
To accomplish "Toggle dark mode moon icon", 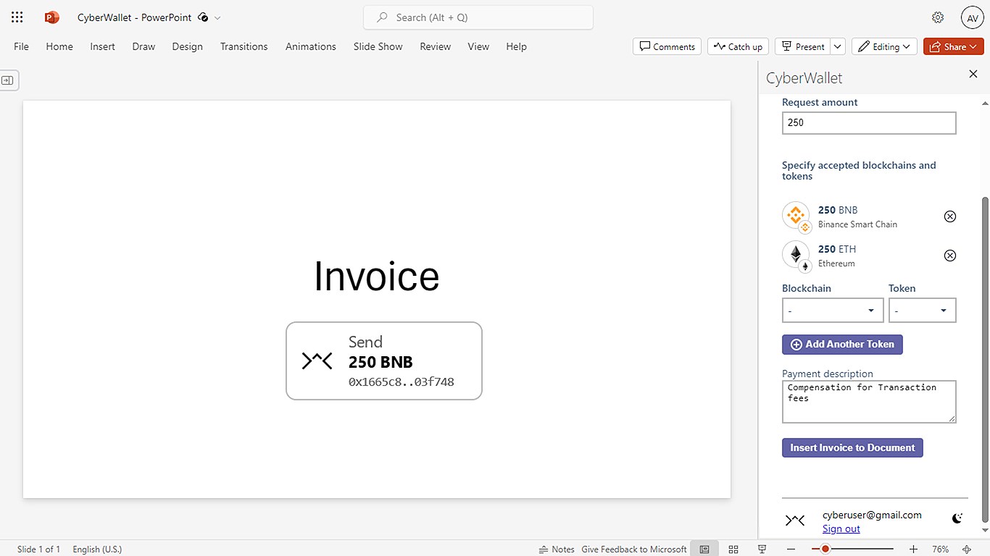I will (x=957, y=518).
